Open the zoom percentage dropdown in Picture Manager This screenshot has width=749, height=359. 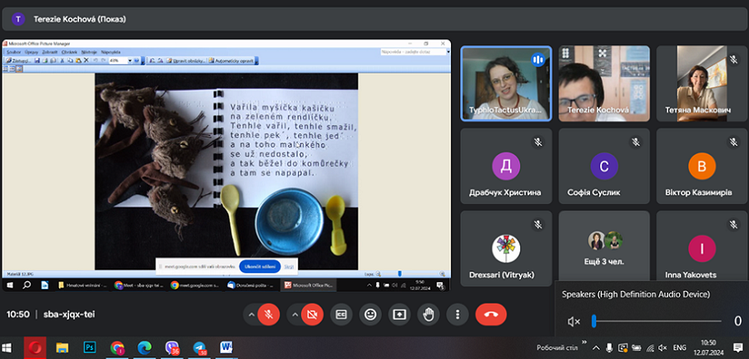[x=130, y=61]
